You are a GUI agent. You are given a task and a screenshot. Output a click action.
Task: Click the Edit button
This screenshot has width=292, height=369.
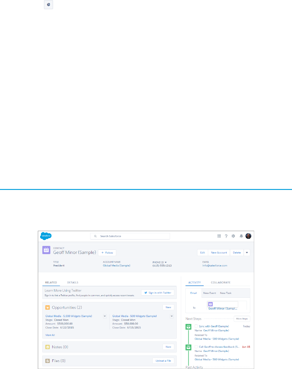202,253
